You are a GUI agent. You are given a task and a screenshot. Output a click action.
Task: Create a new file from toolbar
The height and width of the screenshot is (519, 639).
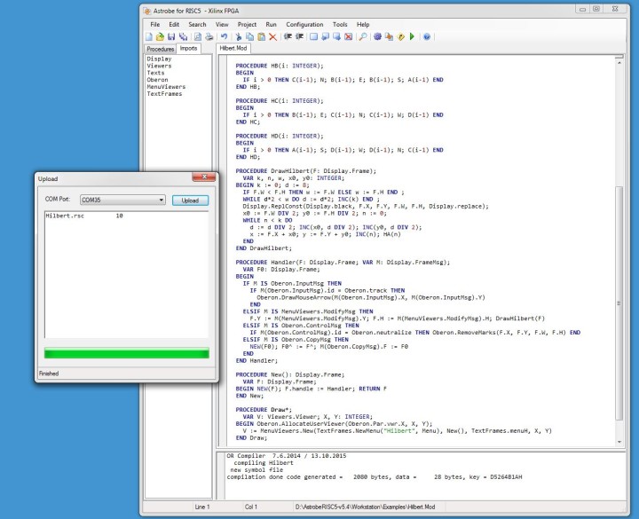tap(149, 36)
